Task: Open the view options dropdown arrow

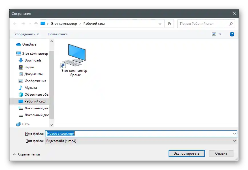Action: (x=220, y=34)
